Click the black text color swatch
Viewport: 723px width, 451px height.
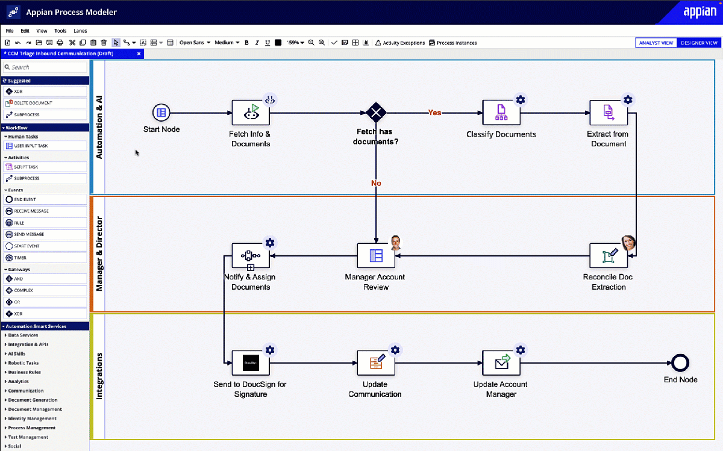pyautogui.click(x=278, y=43)
